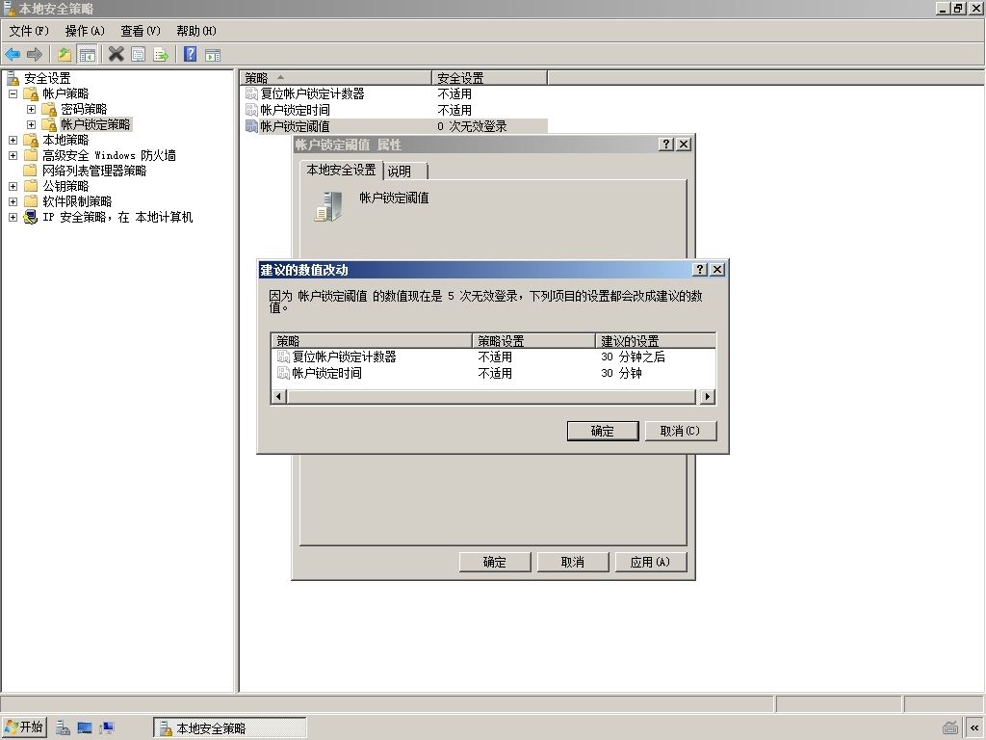Screen dimensions: 986x740
Task: Click the left scroll arrow in the suggested list
Action: (x=279, y=396)
